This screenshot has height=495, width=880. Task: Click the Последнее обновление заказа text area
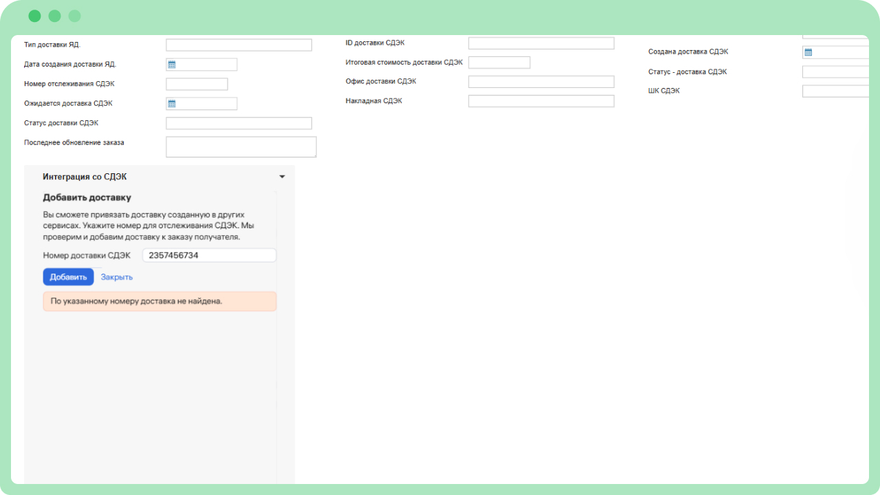241,147
